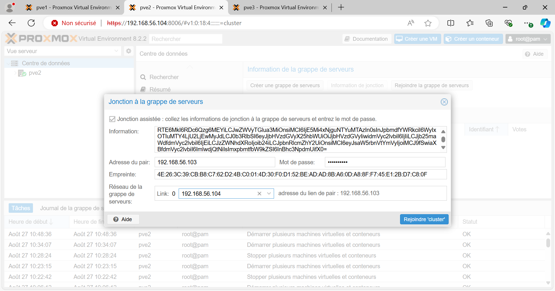The image size is (555, 291).
Task: Click Information de jonction button
Action: tap(357, 85)
